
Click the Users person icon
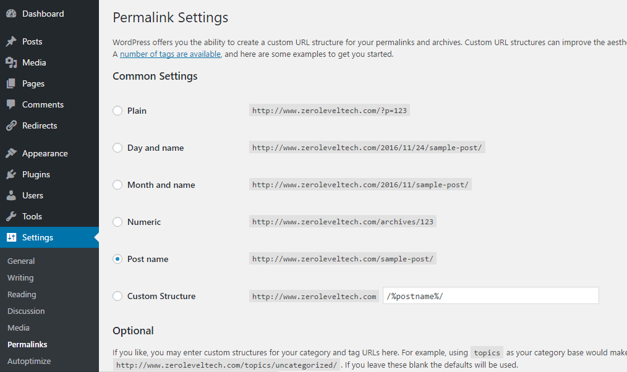click(11, 195)
